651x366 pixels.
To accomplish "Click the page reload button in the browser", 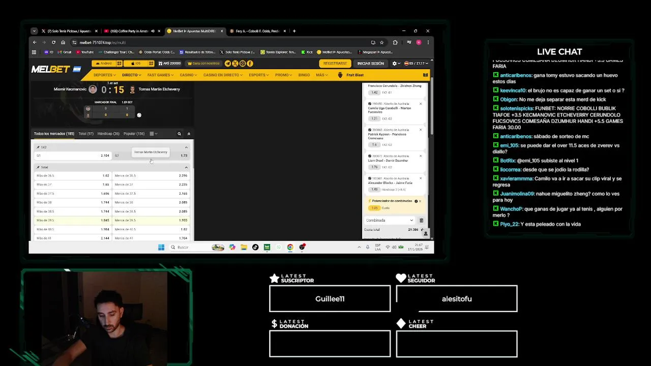I will pos(53,42).
